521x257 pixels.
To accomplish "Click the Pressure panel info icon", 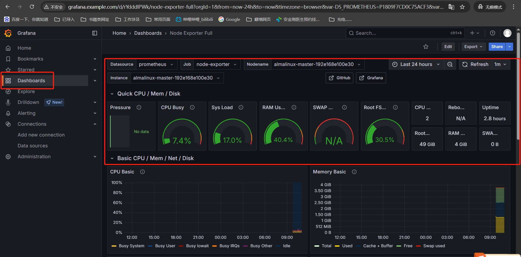I will coord(139,107).
